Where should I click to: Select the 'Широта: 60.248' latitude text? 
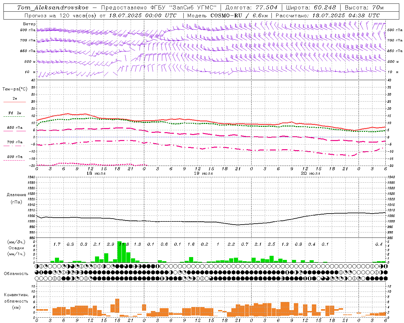click(311, 8)
